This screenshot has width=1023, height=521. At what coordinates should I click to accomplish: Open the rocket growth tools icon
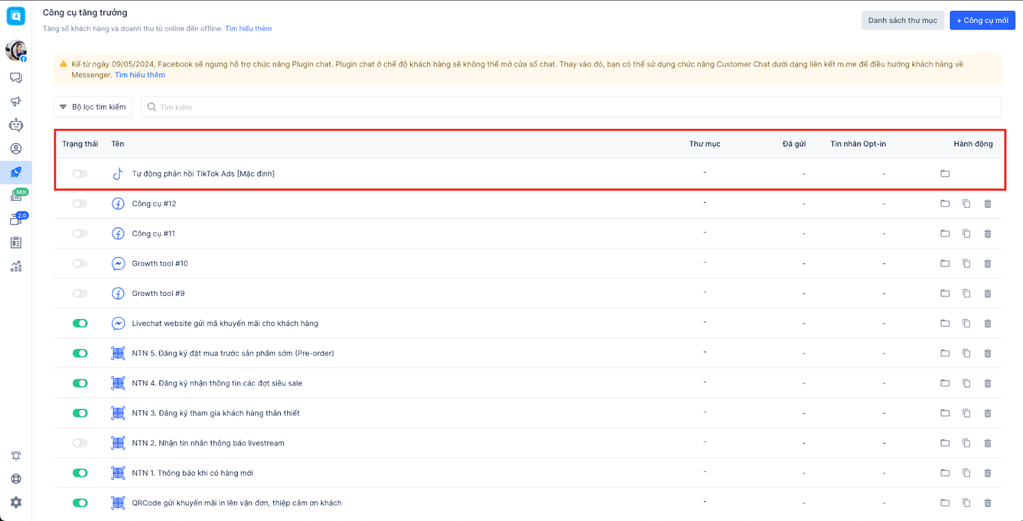pos(16,172)
